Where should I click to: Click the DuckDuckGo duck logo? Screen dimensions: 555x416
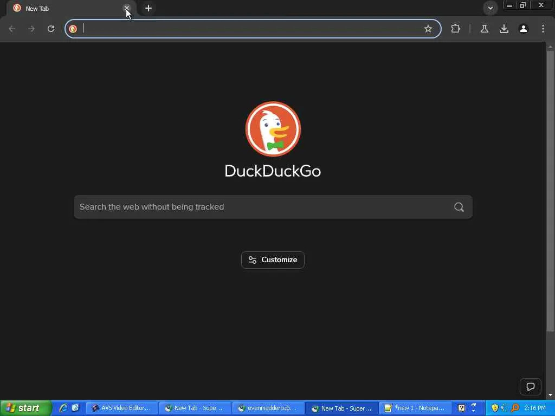(x=273, y=129)
